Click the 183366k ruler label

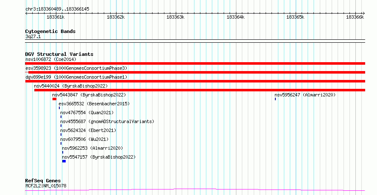[x=355, y=17]
